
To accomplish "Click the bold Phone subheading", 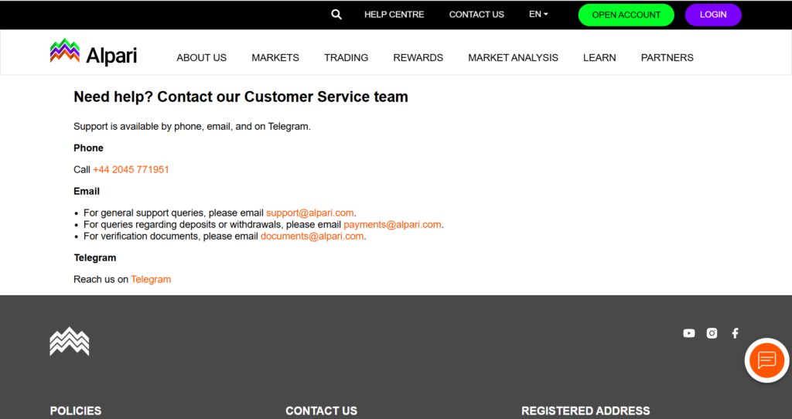I will click(x=88, y=148).
